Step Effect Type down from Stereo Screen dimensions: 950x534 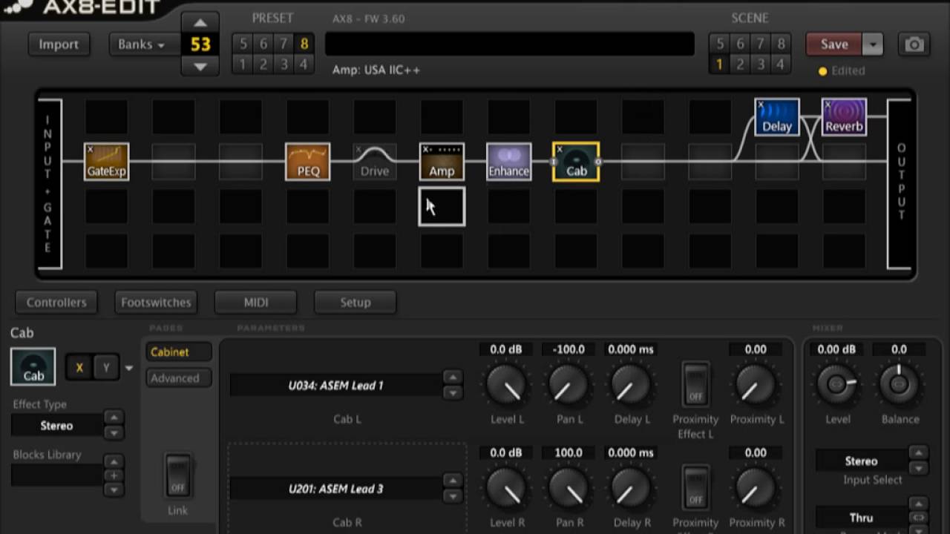click(x=114, y=432)
